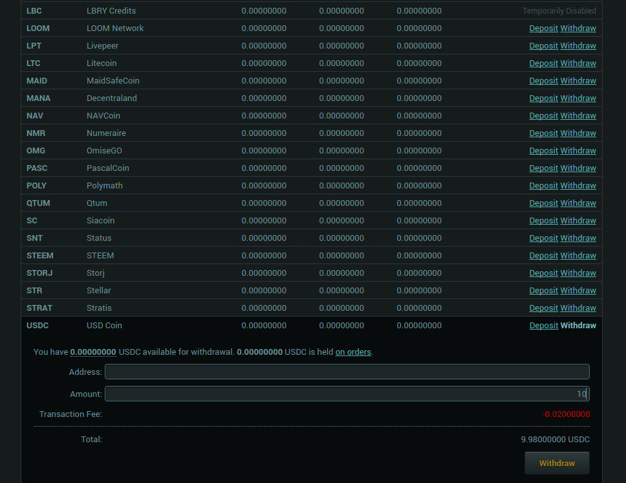
Task: Open Litecoin Withdraw link
Action: (578, 63)
